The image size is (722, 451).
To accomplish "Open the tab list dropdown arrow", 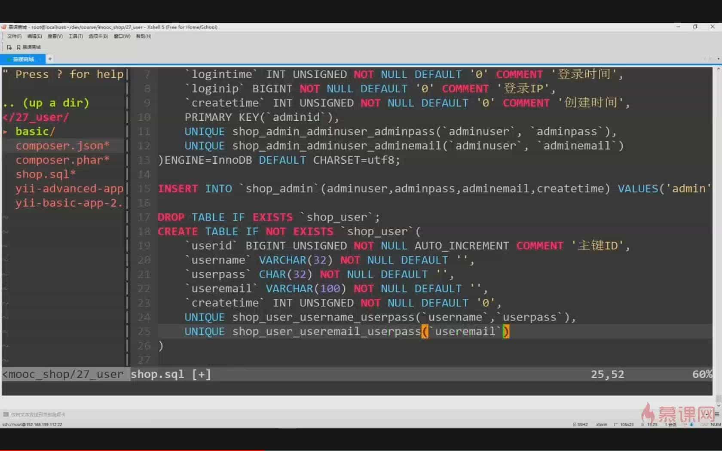I will 718,59.
